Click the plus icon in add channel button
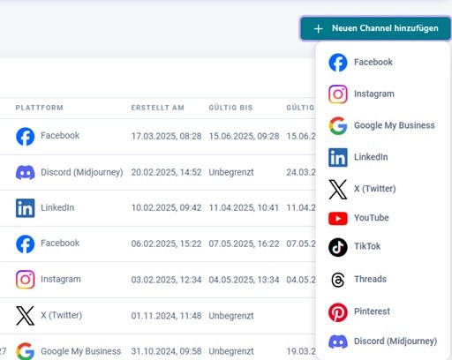The image size is (452, 360). click(319, 29)
